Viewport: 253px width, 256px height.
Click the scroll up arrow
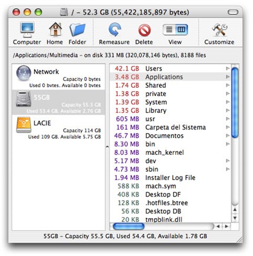235,210
